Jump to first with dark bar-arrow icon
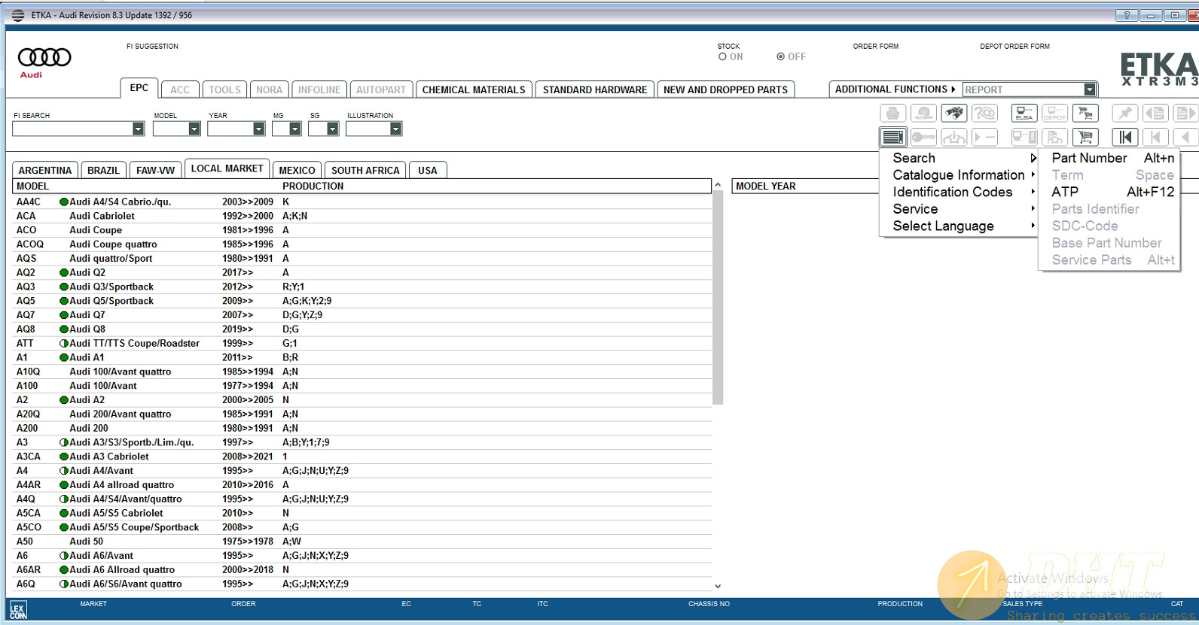This screenshot has width=1199, height=625. 1125,137
